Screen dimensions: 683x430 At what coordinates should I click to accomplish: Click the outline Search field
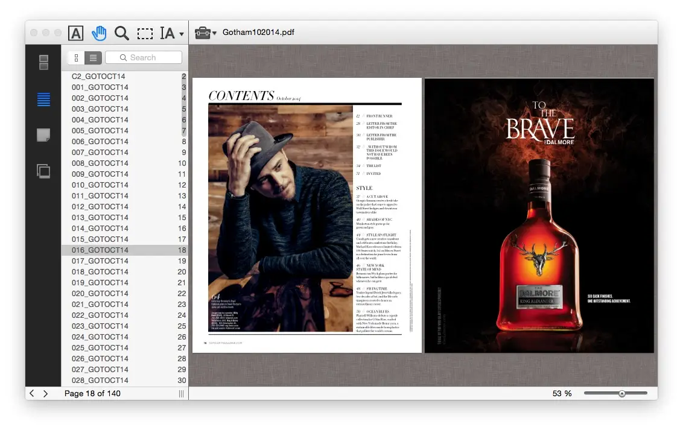pyautogui.click(x=144, y=57)
